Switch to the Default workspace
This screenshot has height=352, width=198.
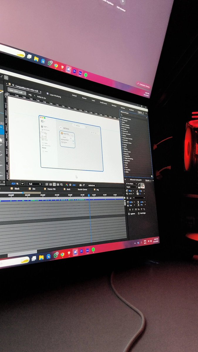pos(74,95)
